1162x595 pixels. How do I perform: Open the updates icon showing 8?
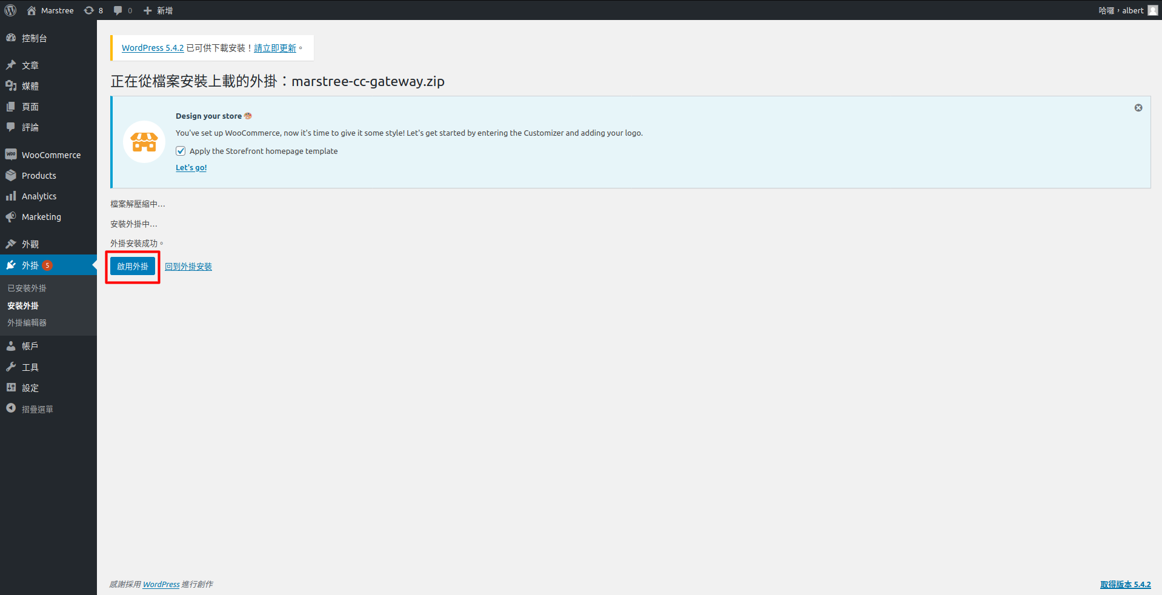point(88,10)
